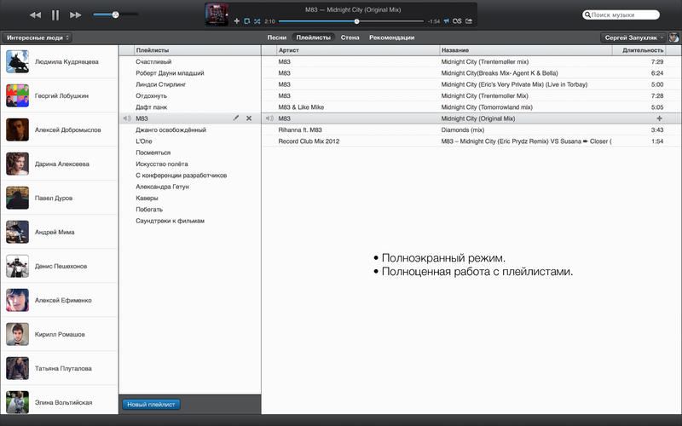Toggle repeat mode in the player
The height and width of the screenshot is (426, 682).
click(247, 20)
